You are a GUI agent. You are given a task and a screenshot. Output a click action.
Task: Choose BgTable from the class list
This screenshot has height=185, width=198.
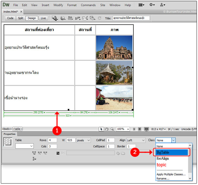pos(171,152)
